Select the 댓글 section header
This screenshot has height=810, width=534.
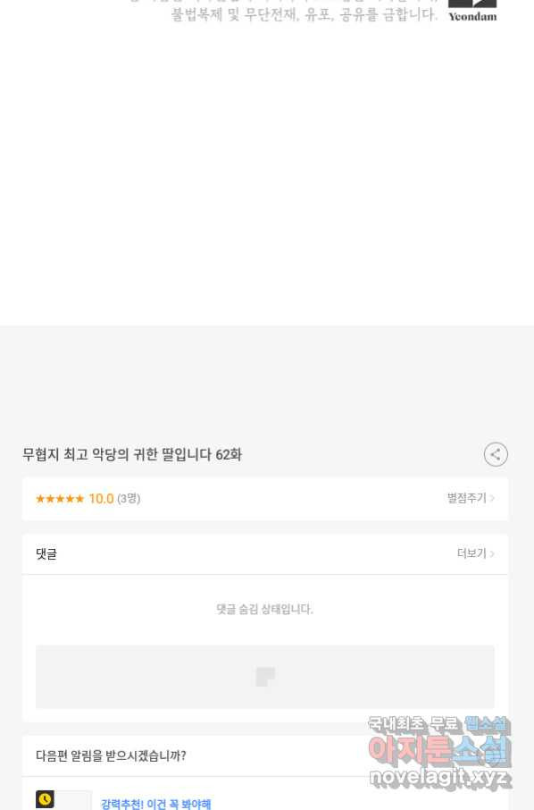click(46, 553)
